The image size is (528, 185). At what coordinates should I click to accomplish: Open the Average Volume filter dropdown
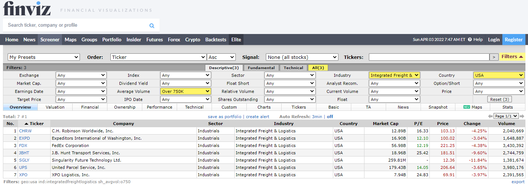click(186, 91)
